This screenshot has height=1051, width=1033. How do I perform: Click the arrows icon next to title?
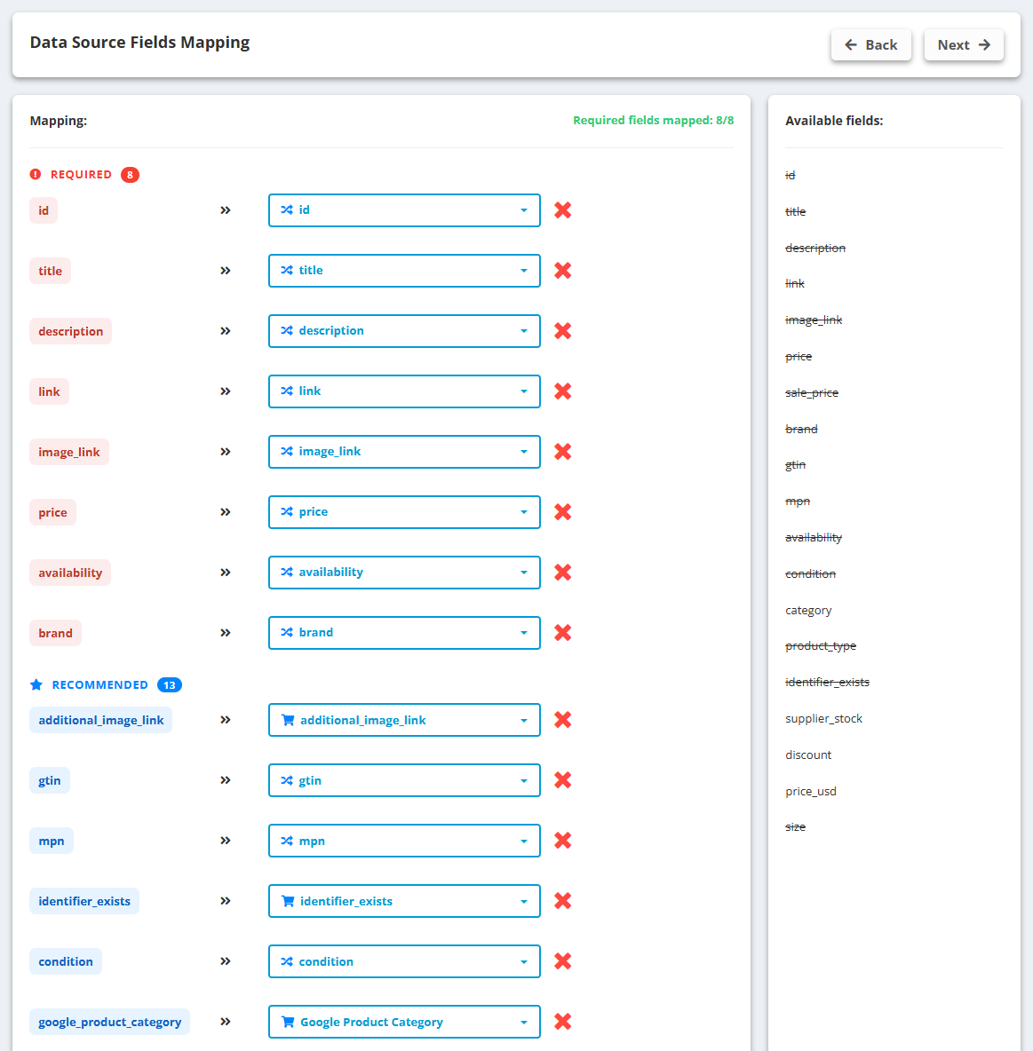point(226,271)
